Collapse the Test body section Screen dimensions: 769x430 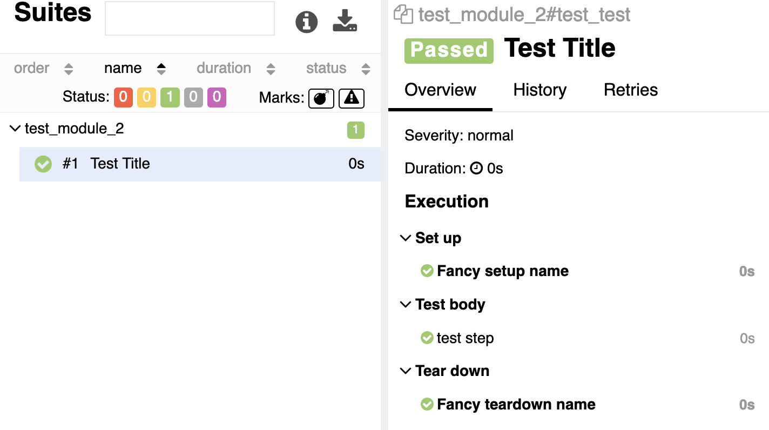coord(405,305)
